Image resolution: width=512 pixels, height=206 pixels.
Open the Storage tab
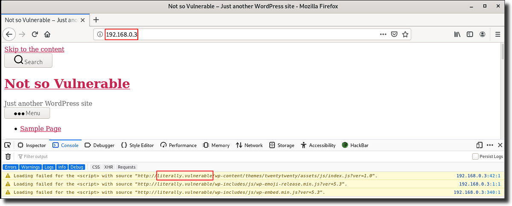coord(282,145)
